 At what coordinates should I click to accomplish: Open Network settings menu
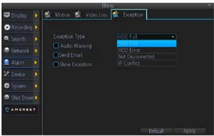pos(21,51)
